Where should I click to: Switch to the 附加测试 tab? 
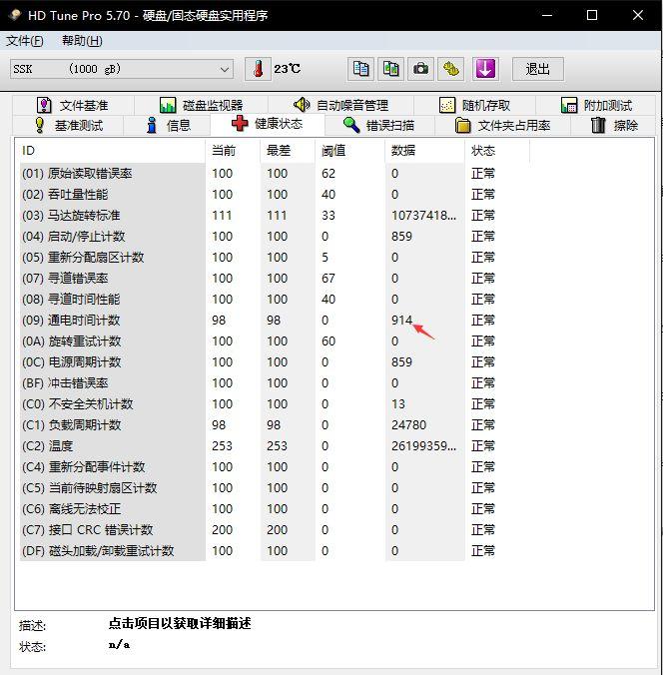596,105
